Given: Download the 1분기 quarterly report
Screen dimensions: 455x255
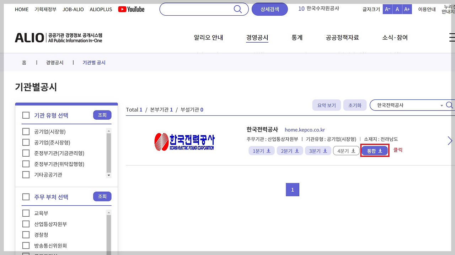Looking at the screenshot, I should tap(261, 151).
